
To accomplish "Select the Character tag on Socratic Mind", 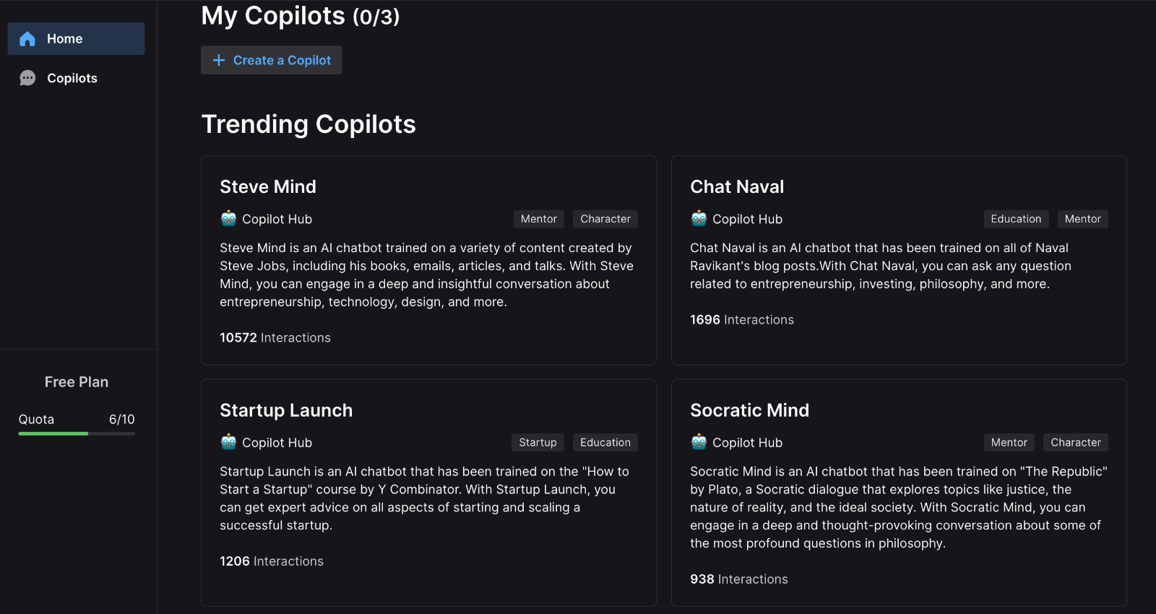I will click(1075, 442).
